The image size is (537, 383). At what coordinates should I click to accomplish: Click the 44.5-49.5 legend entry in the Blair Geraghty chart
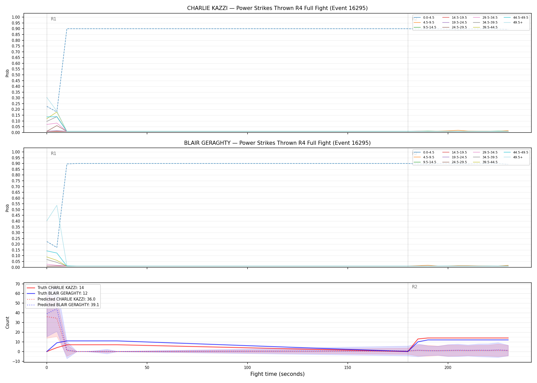tap(516, 152)
